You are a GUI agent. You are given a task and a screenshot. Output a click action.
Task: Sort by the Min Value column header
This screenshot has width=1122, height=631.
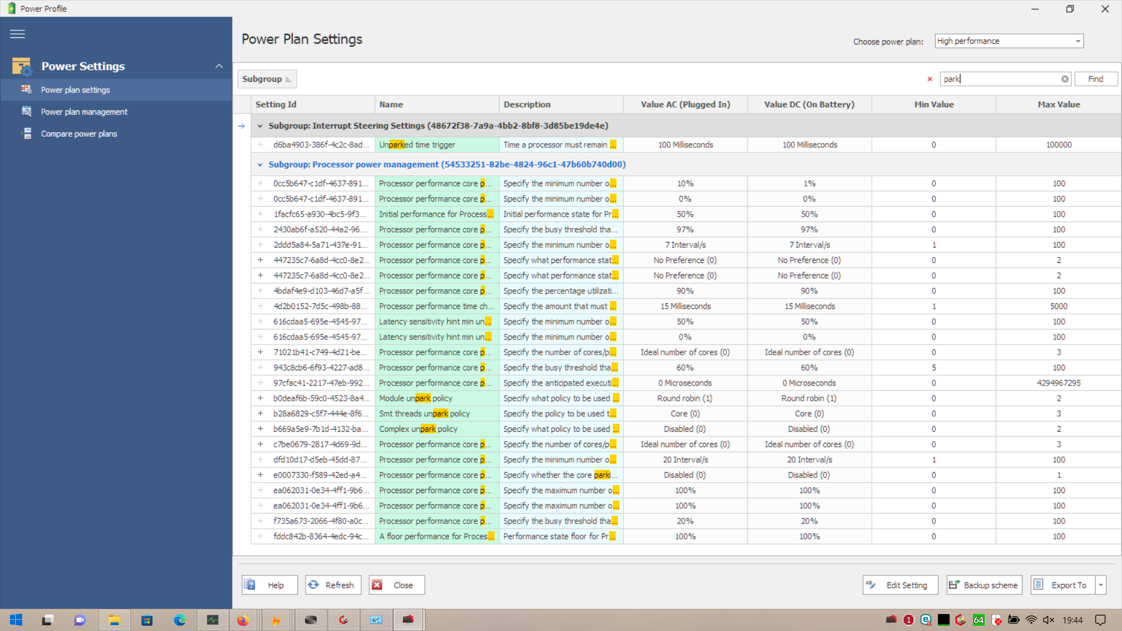[934, 105]
